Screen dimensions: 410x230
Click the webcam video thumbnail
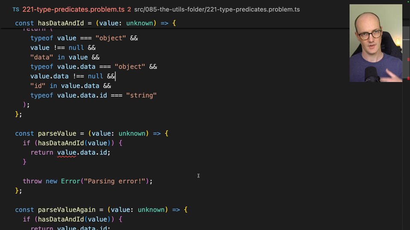(375, 43)
